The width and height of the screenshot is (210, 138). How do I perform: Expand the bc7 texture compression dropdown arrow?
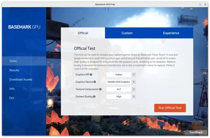133,89
